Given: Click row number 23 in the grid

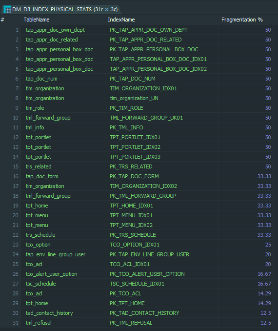Looking at the screenshot, I should pyautogui.click(x=16, y=245).
